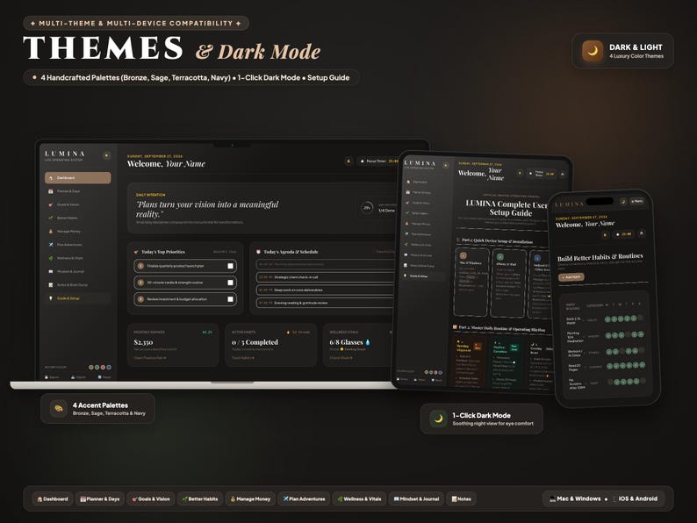697x523 pixels.
Task: Click the palette icon in 4 Accent Palettes badge
Action: [x=58, y=408]
